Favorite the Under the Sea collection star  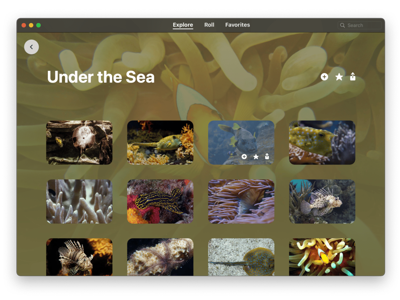point(339,77)
